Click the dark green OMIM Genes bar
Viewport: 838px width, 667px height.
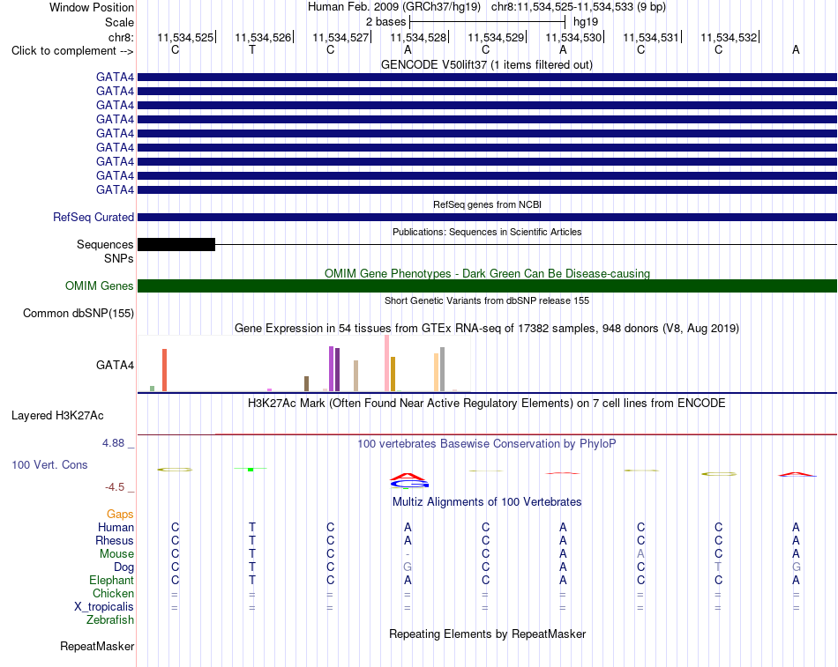(x=487, y=285)
